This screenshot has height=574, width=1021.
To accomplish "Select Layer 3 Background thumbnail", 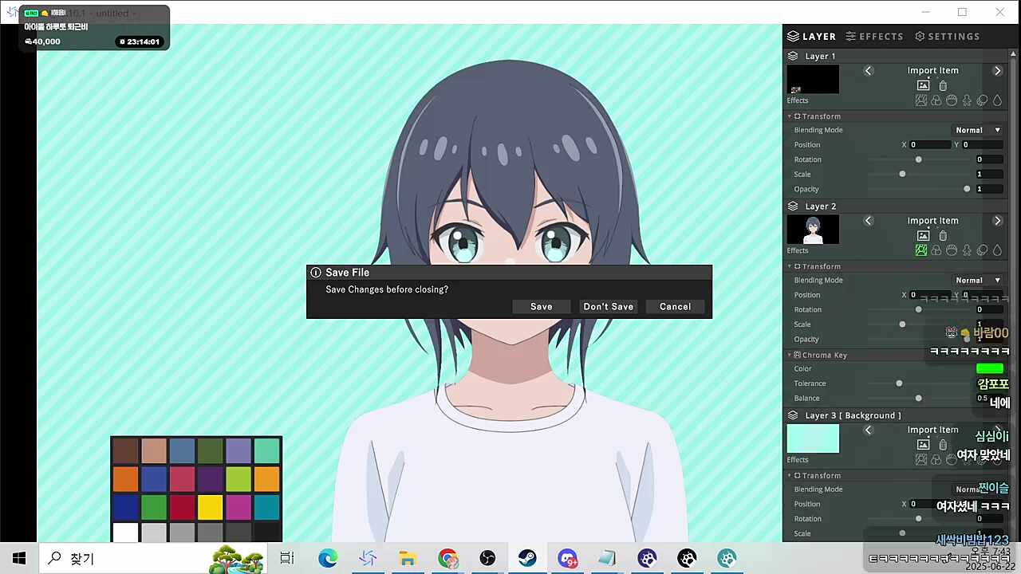I will (x=813, y=438).
